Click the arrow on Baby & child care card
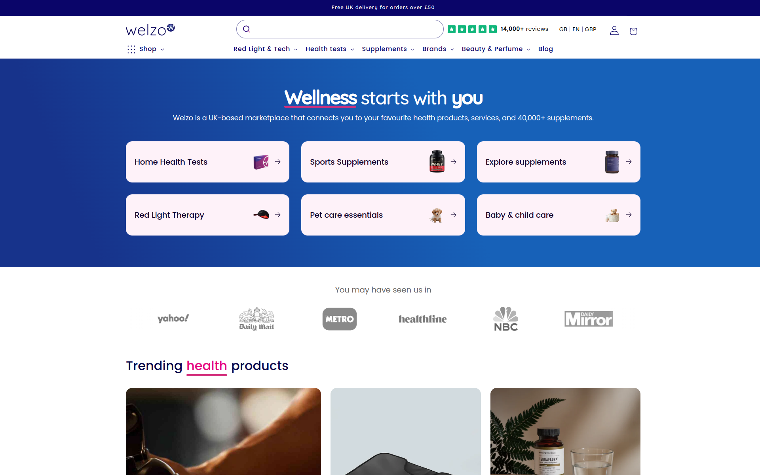The image size is (760, 475). point(629,215)
